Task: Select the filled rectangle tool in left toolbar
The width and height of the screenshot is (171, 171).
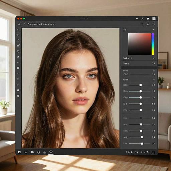Action: [18, 68]
